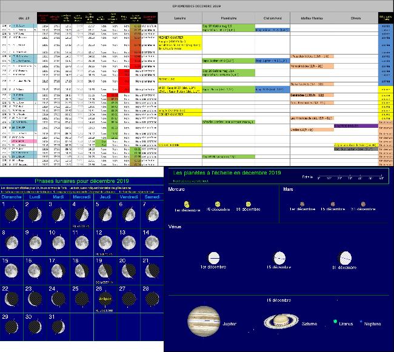Click the Planétaire column header

pos(229,18)
